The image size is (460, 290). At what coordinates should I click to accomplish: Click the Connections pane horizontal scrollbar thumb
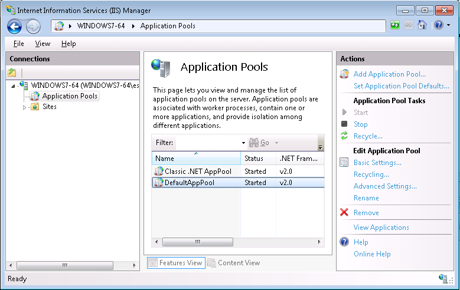(x=65, y=265)
